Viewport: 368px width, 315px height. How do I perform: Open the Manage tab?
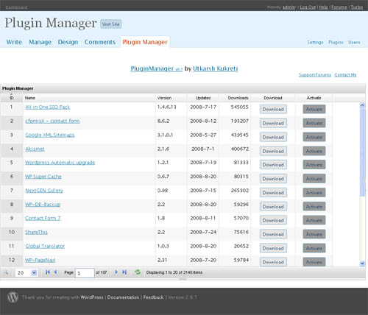(40, 42)
